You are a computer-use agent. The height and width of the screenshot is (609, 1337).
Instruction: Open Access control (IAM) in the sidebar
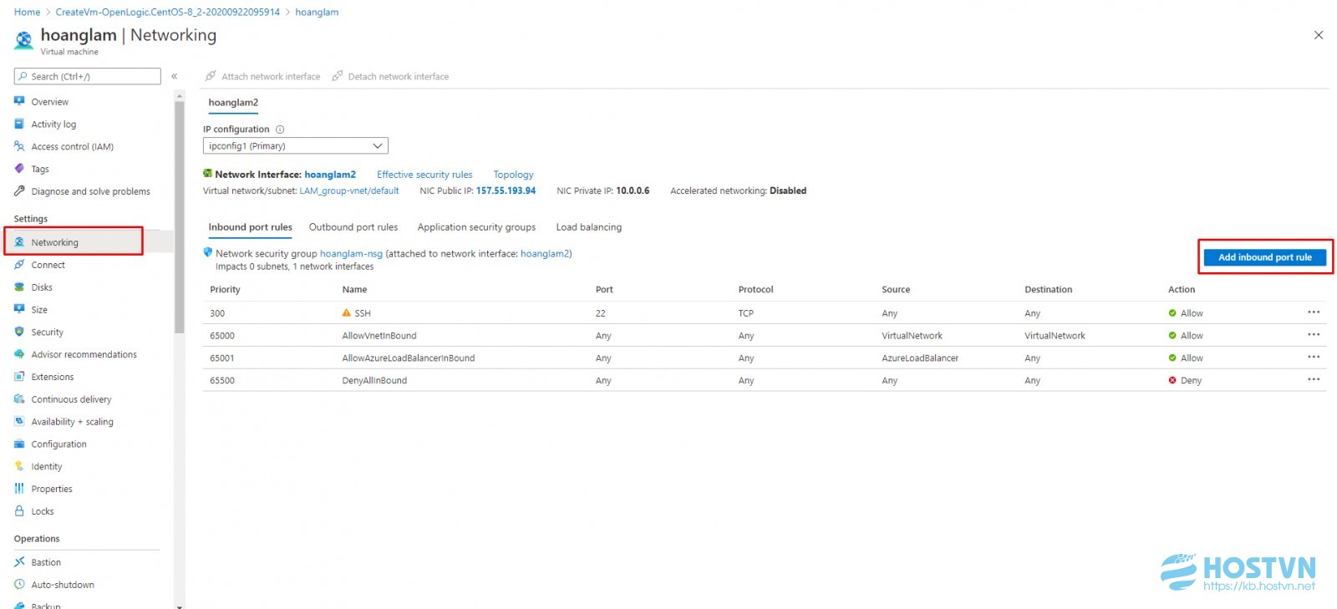pyautogui.click(x=72, y=147)
